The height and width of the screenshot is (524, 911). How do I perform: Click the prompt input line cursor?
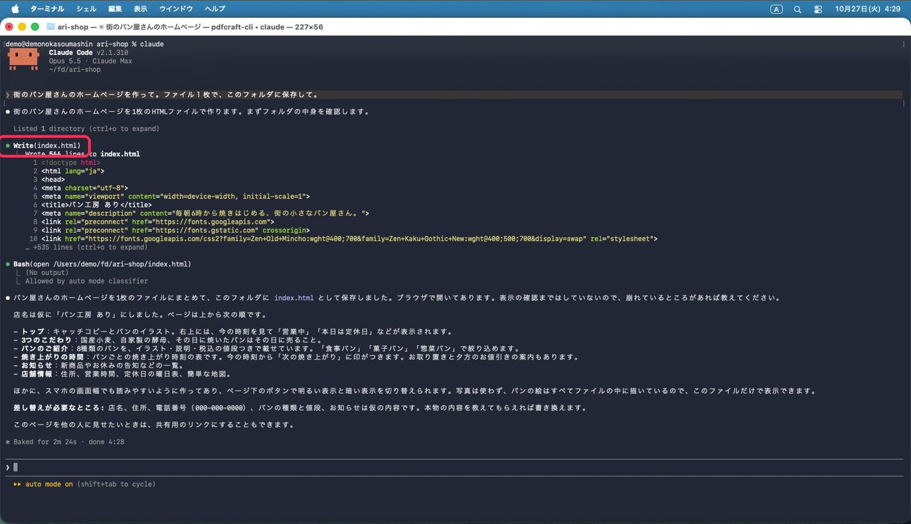(16, 467)
